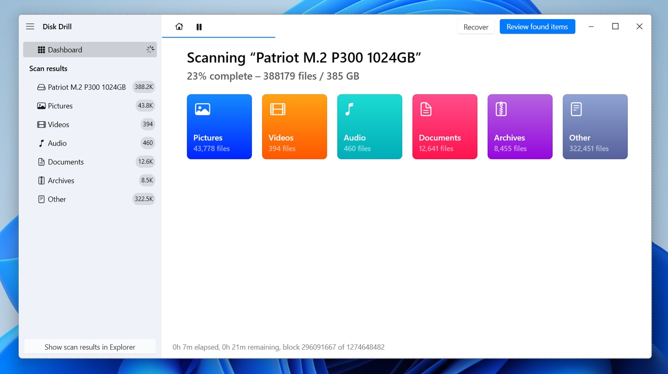Select Other in the scan results sidebar
This screenshot has height=374, width=668.
click(x=90, y=199)
